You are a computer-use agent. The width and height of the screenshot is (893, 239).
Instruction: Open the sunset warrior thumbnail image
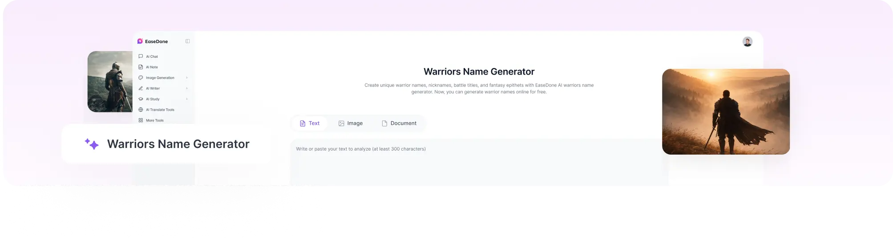tap(726, 112)
